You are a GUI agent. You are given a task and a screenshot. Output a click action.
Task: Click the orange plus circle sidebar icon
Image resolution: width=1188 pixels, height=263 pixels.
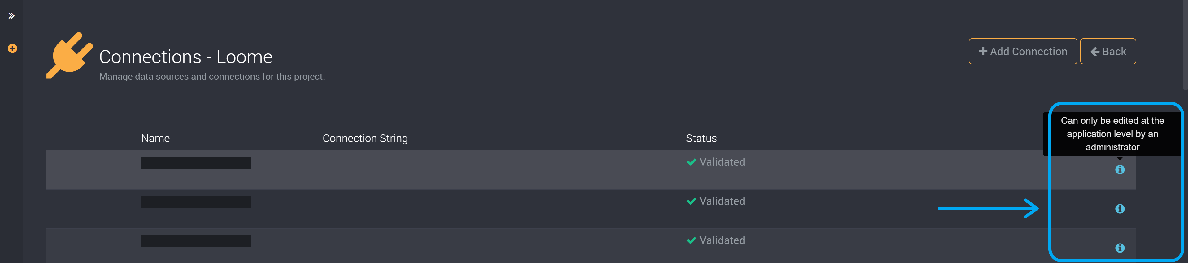[x=12, y=48]
